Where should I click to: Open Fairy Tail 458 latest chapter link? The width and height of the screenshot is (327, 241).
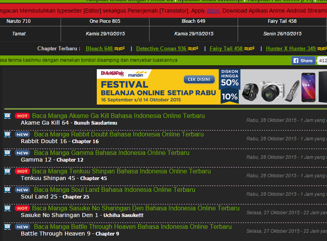point(226,48)
